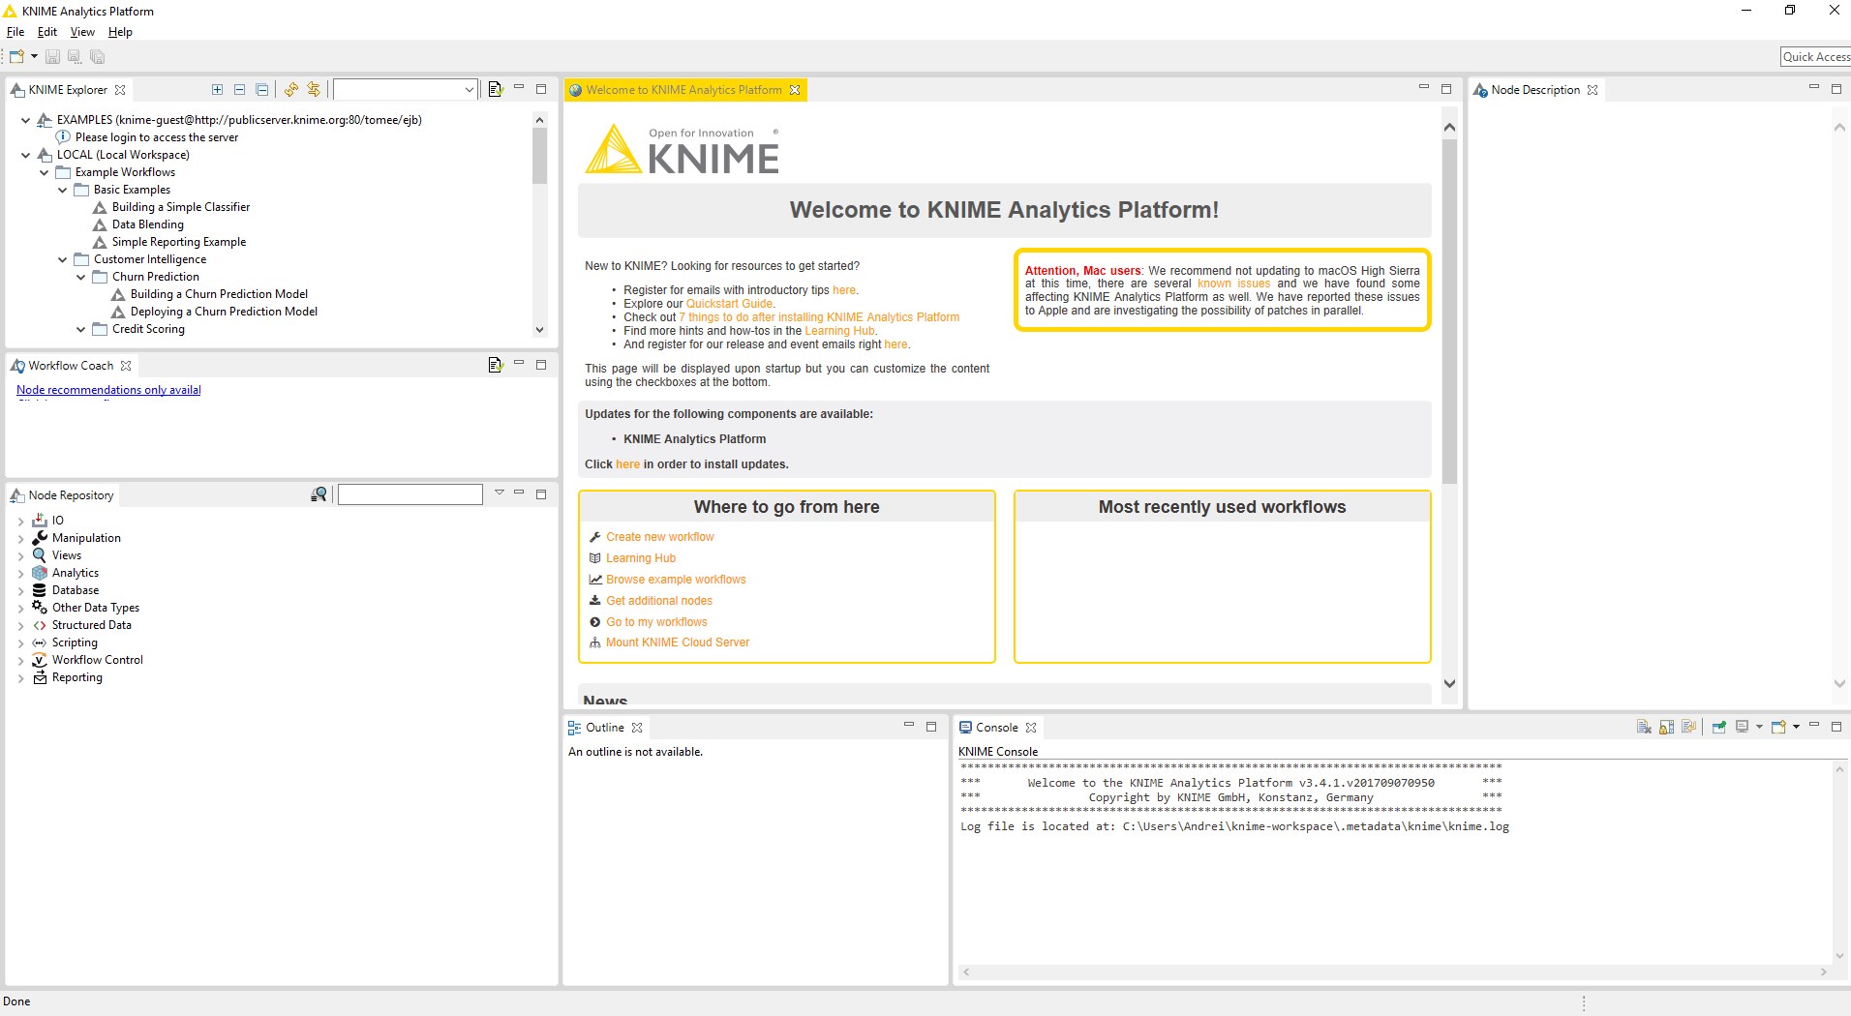Select the Node Description tab
This screenshot has height=1016, width=1851.
pos(1535,90)
